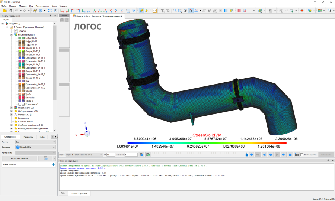Screen dimensions: 335x201
Task: Open a file with the folder icon
Action: [x=4, y=10]
